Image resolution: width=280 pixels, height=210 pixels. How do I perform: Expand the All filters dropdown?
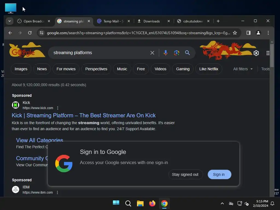[243, 69]
